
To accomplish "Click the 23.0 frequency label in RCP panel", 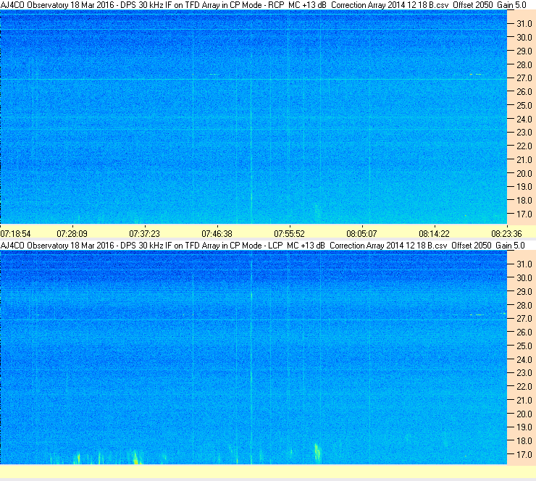I will (524, 133).
